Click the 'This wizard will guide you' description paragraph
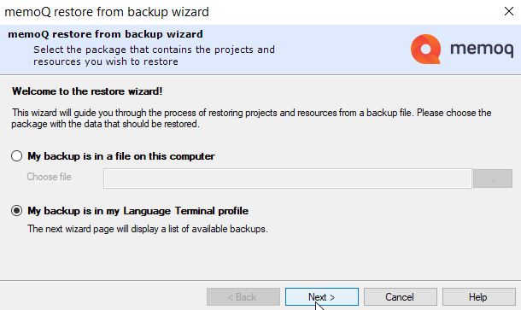 point(251,119)
